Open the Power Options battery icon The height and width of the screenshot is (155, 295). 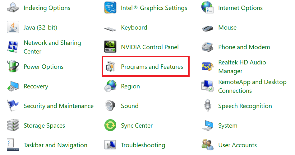coord(13,67)
